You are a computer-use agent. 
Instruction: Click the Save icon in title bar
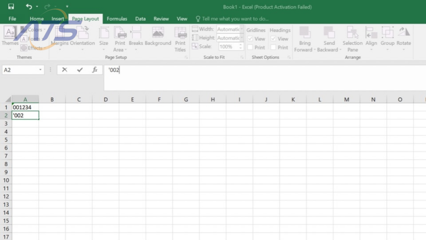(11, 7)
